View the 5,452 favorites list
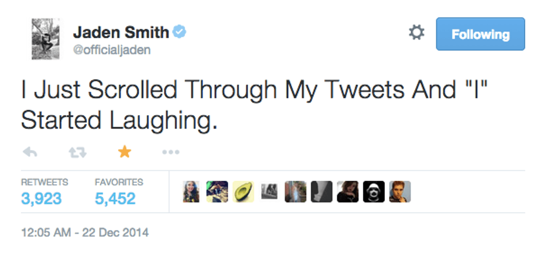 [x=115, y=199]
